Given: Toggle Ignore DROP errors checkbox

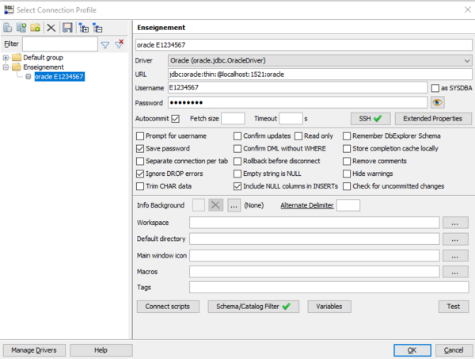Looking at the screenshot, I should [x=140, y=174].
